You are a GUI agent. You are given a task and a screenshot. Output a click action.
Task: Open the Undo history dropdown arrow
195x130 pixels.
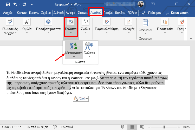click(19, 4)
